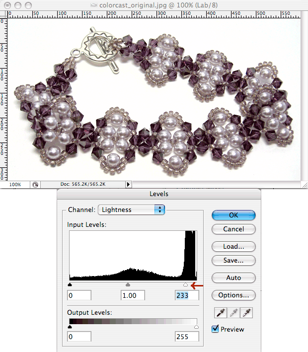
Task: Click the input black point slider
Action: pyautogui.click(x=70, y=284)
